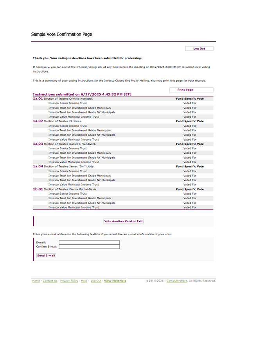Select the 'Sample Vote Confirmation Page' heading
Screen dimensions: 266x345
click(x=61, y=34)
